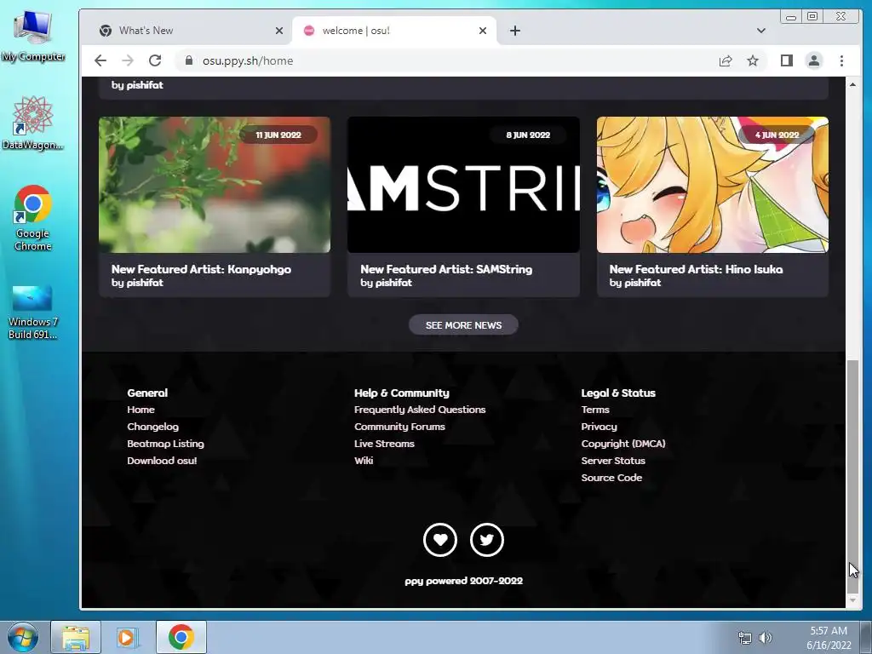This screenshot has height=654, width=872.
Task: Click New Featured Artist: SAMString title
Action: 446,269
